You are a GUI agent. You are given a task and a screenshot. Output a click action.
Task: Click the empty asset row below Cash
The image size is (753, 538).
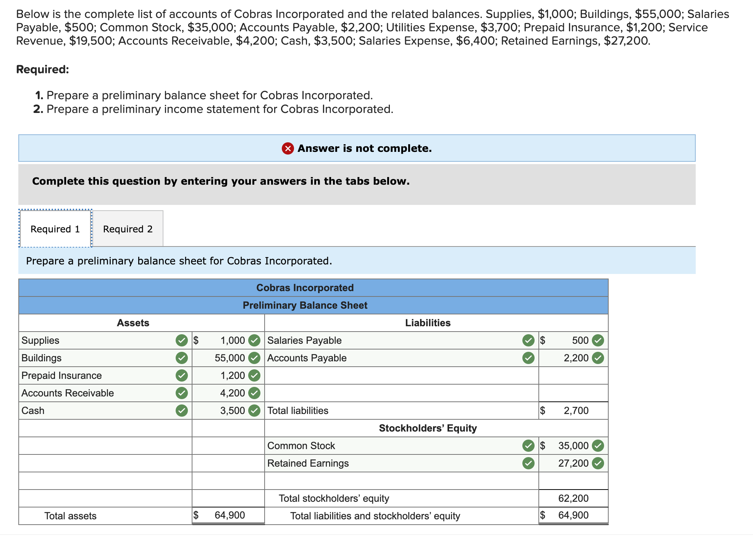105,428
